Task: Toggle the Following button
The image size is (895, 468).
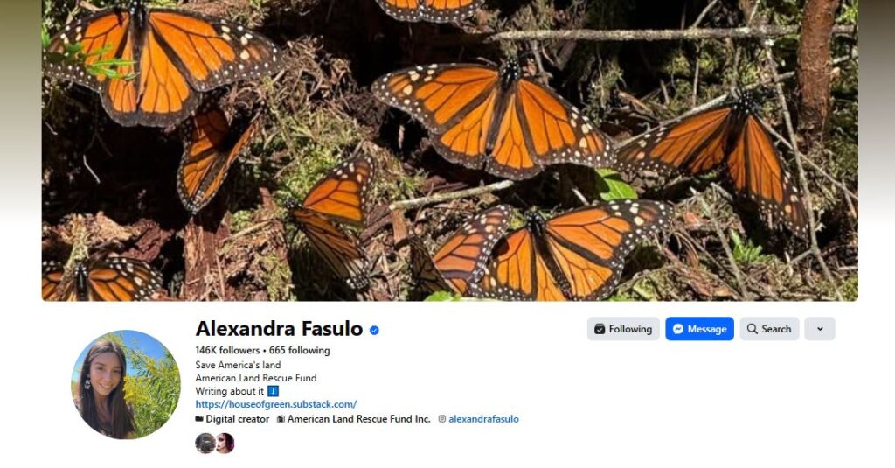Action: click(623, 329)
